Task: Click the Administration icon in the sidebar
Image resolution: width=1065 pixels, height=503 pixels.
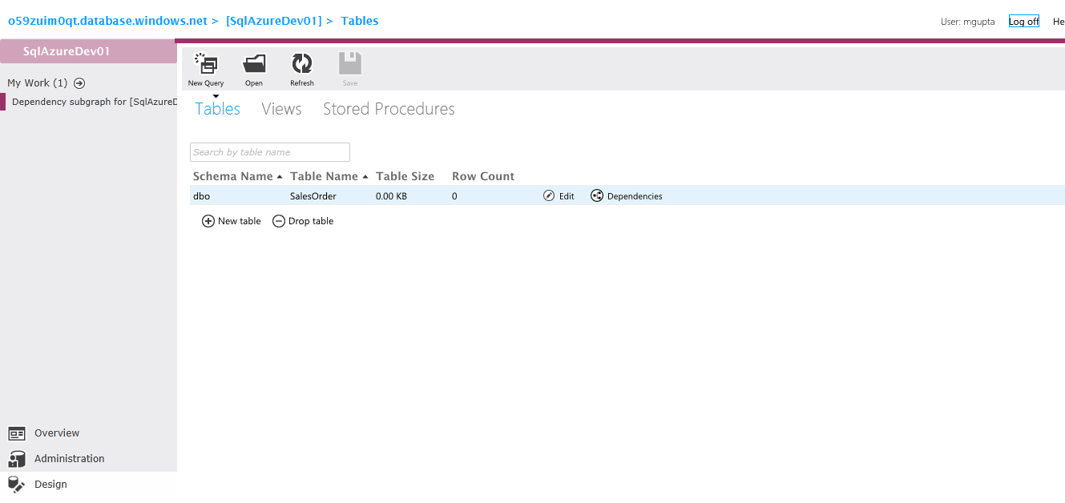Action: pyautogui.click(x=17, y=459)
